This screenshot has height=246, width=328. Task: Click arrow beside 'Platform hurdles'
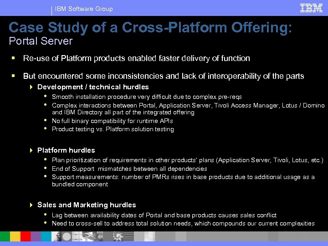click(x=31, y=150)
